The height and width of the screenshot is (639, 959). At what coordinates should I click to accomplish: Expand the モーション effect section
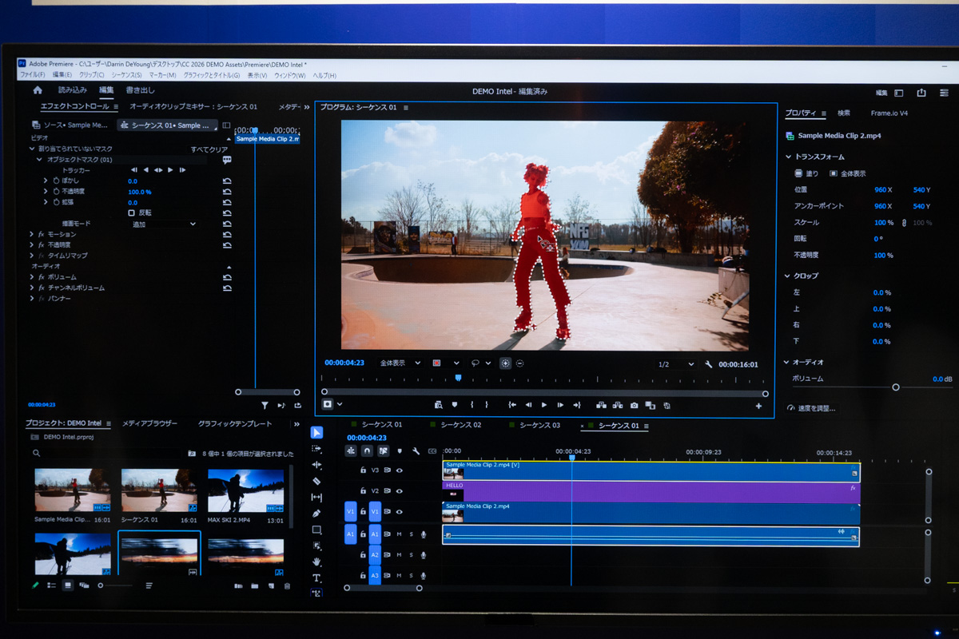32,235
